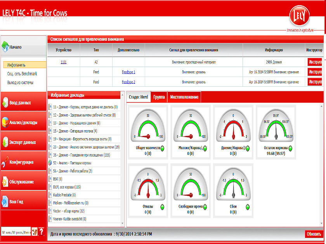The image size is (326, 244).
Task: Open the Kudde Prestatie report
Action: (x=64, y=195)
